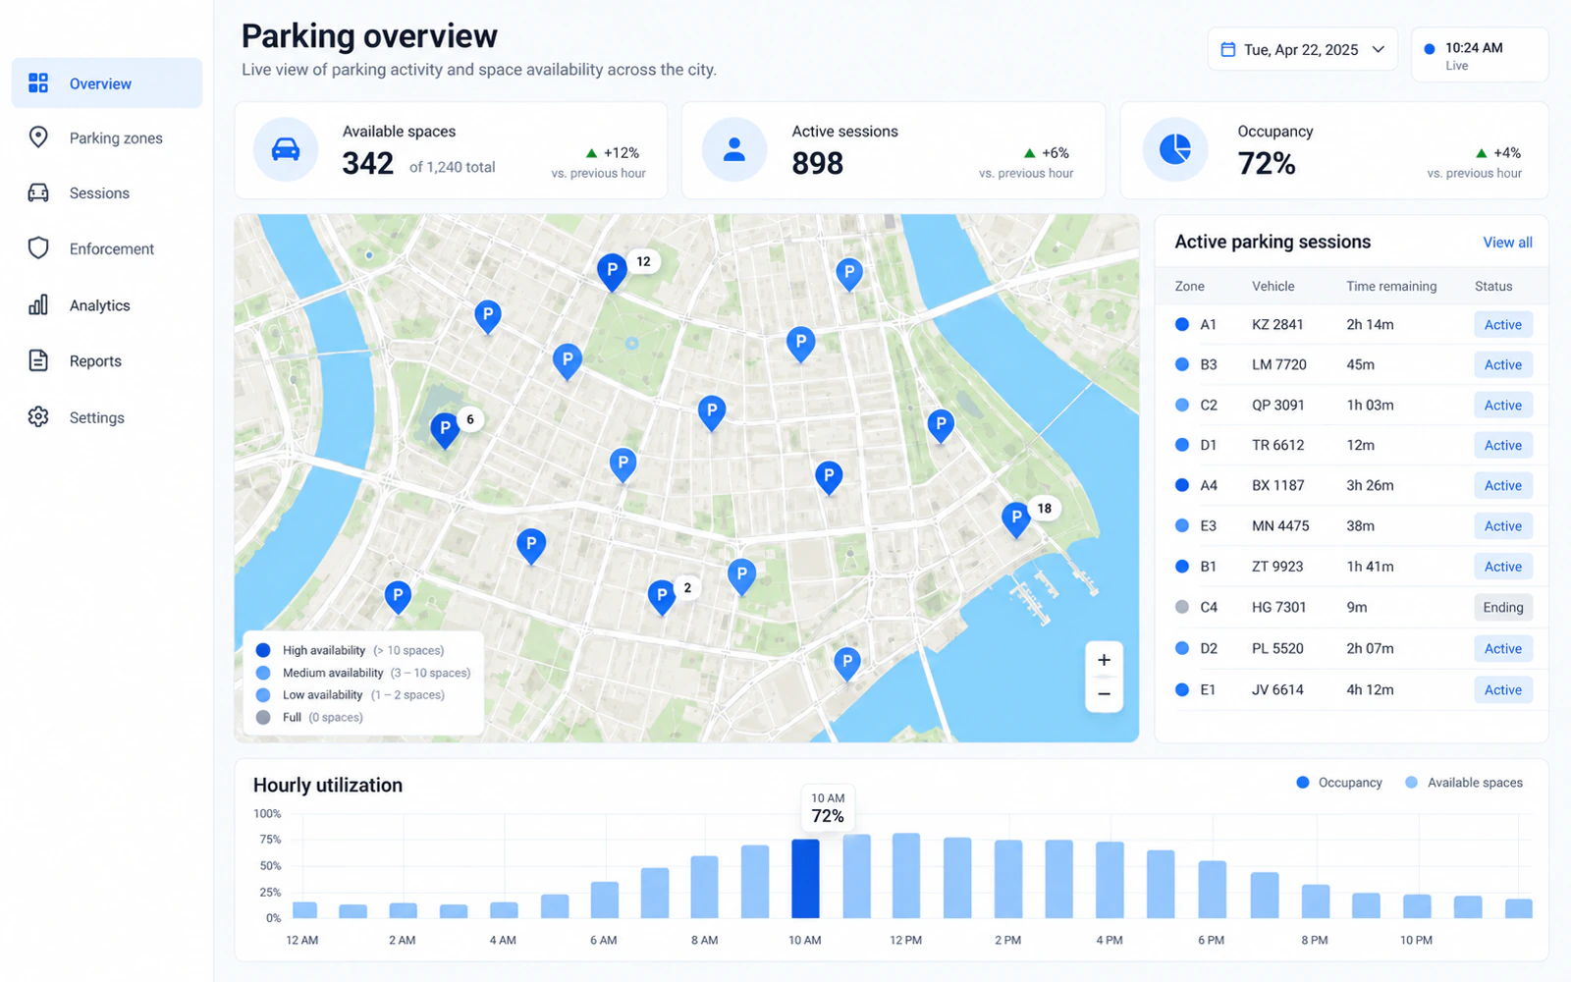Click the green up arrow beside +6%
The image size is (1571, 982).
coord(1029,153)
